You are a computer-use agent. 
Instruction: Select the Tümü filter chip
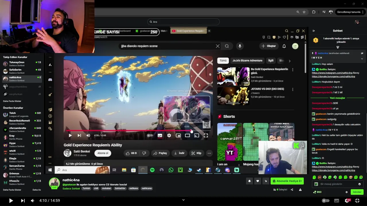click(223, 60)
